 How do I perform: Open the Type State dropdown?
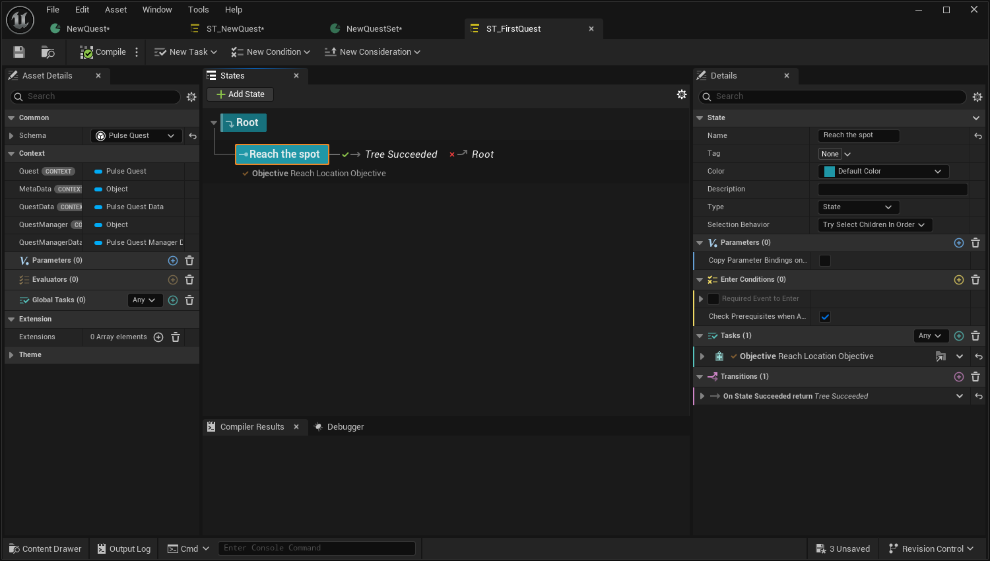859,207
